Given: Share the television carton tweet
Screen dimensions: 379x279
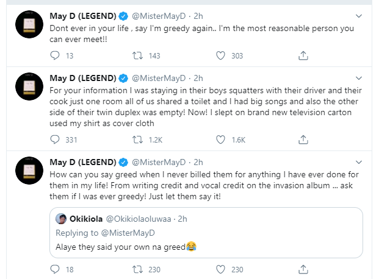Looking at the screenshot, I should [303, 140].
